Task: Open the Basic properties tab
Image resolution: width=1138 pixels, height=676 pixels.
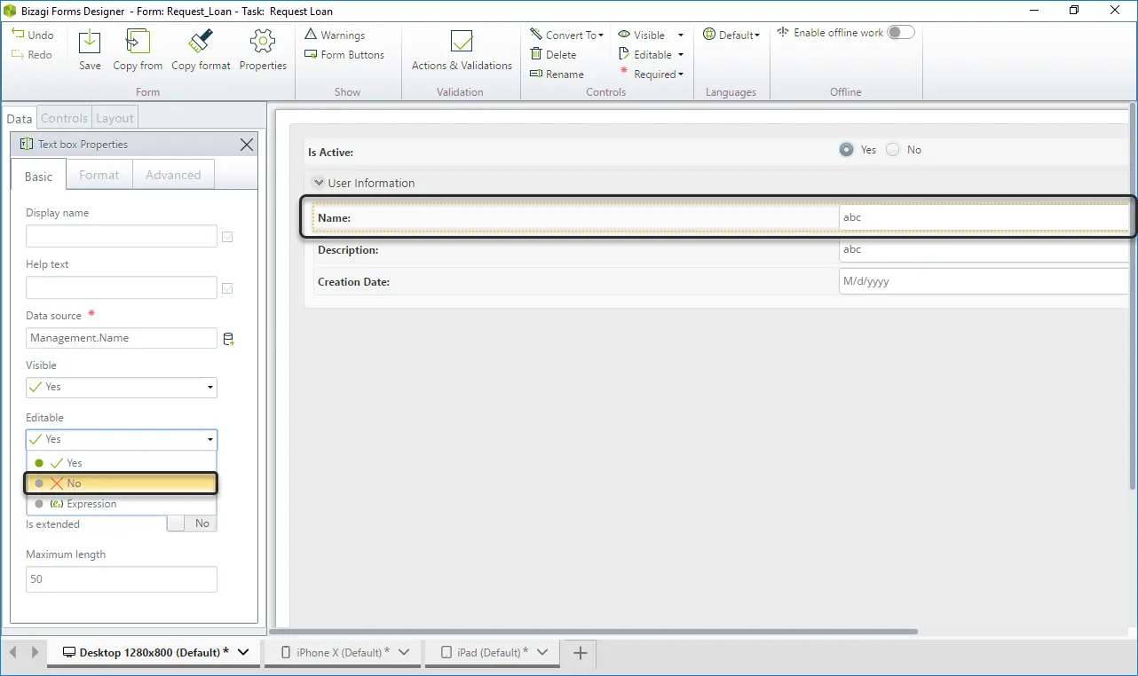Action: point(38,176)
